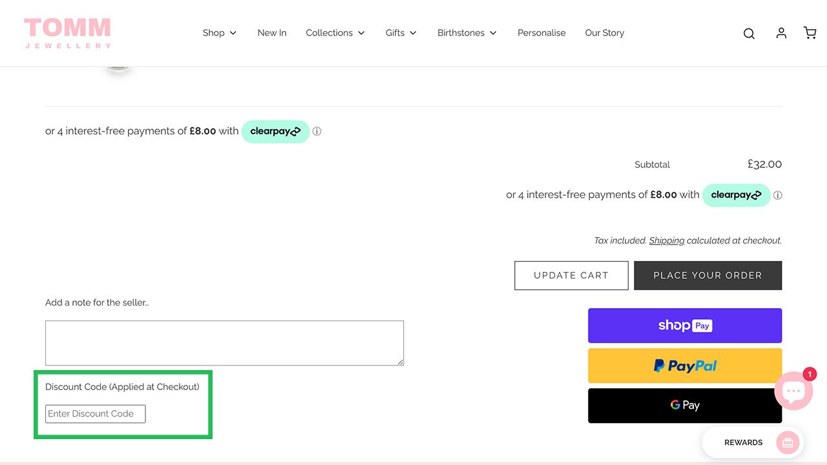
Task: Pay with the Google Pay button
Action: pos(685,406)
